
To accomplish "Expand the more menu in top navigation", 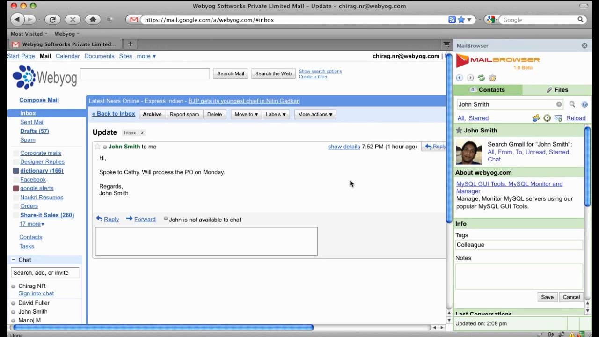I will coord(146,56).
